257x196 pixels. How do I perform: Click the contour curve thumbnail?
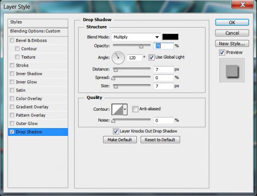click(118, 109)
